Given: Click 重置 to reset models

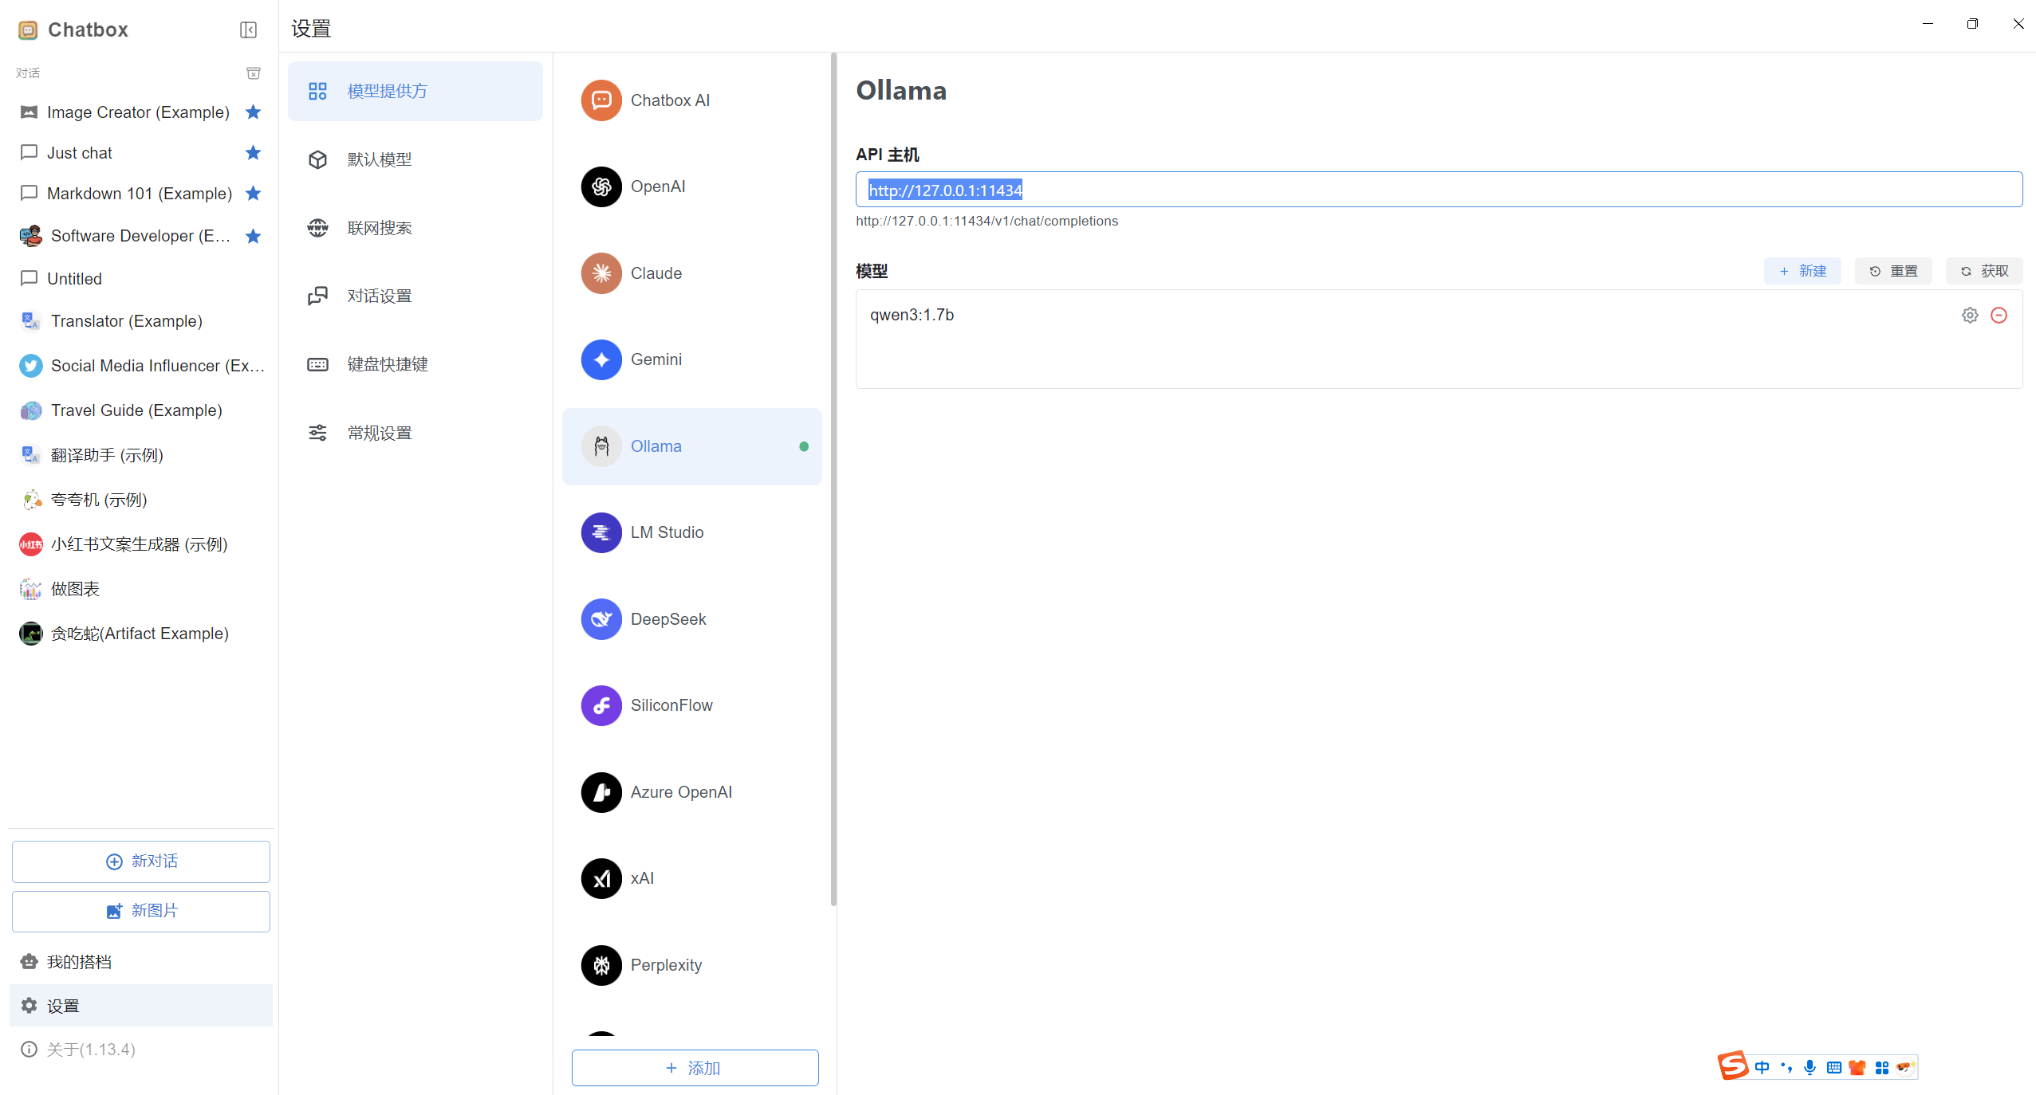Looking at the screenshot, I should click(1893, 271).
